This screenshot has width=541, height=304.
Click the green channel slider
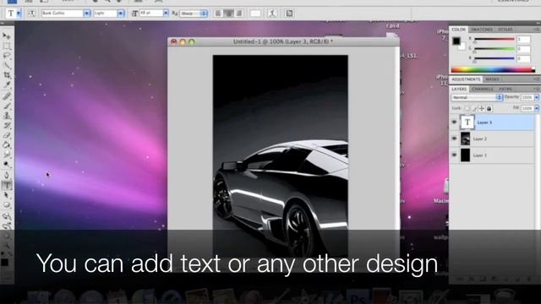click(494, 49)
